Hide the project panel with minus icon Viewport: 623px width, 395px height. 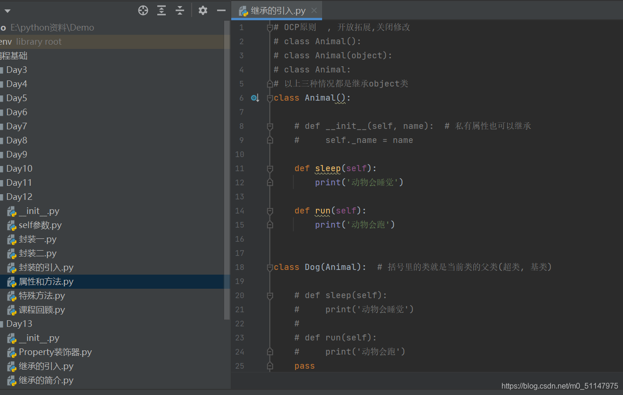[x=221, y=10]
